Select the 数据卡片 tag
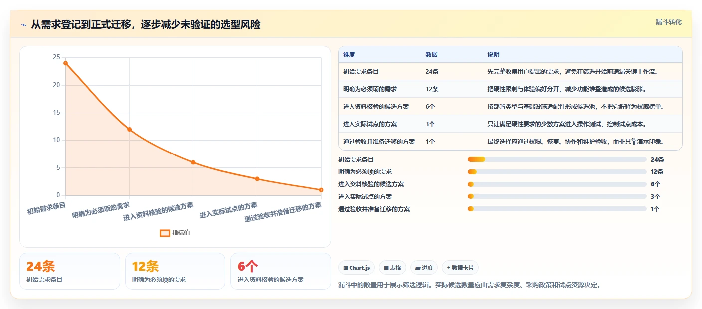Viewport: 702px width, 309px height. pos(460,268)
